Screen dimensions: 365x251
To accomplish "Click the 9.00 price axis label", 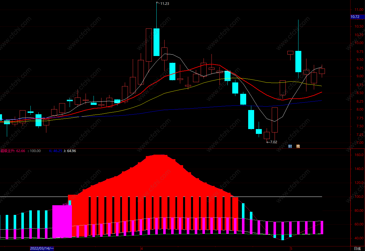I will point(360,76).
